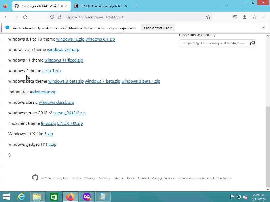Screen dimensions: 270x202
Task: Open the Terms footer link
Action: (76, 178)
